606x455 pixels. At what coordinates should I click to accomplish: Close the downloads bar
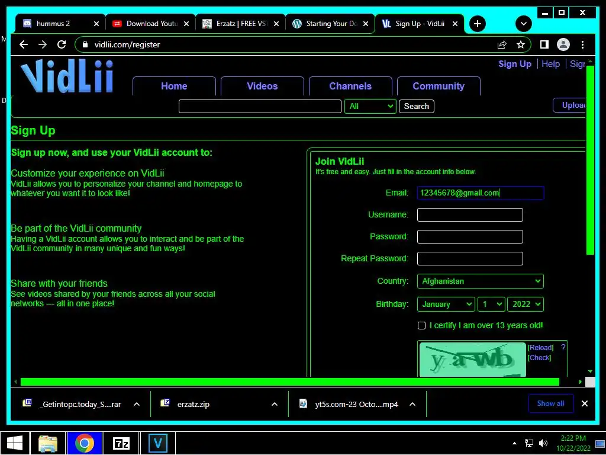584,403
